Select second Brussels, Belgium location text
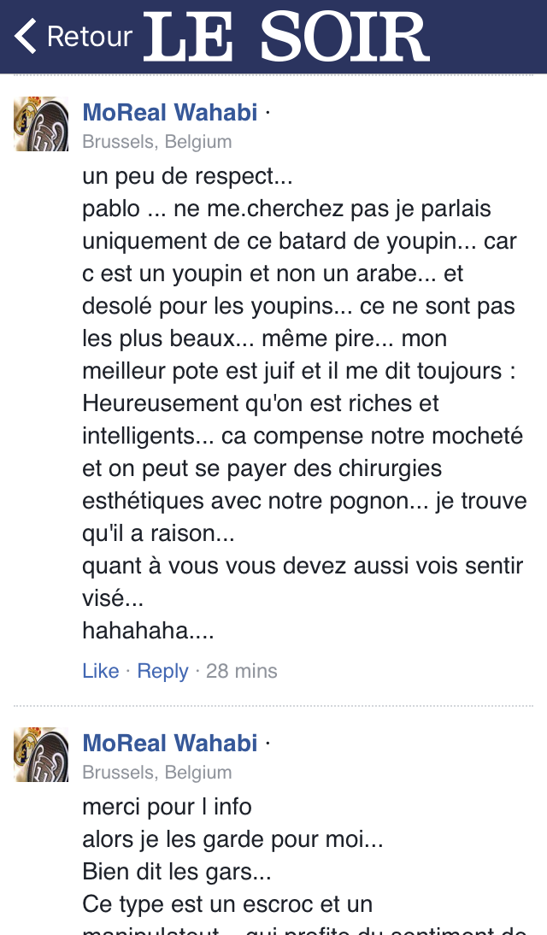The height and width of the screenshot is (935, 547). tap(157, 773)
